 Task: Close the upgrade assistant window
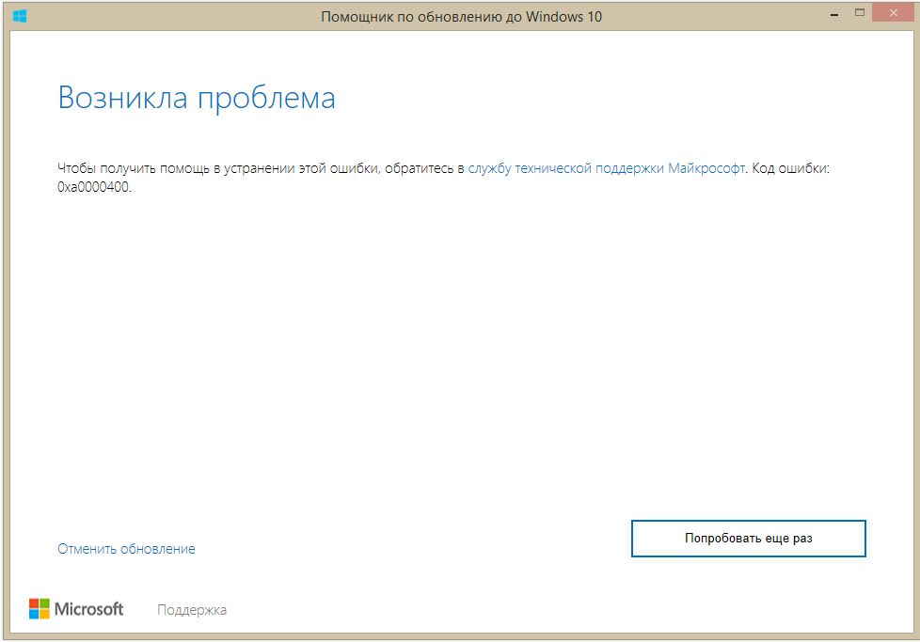pos(893,13)
